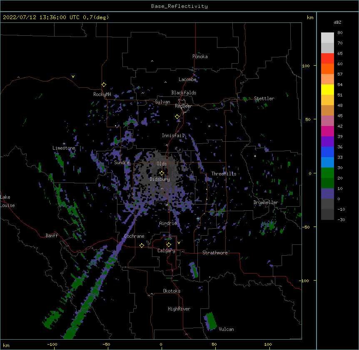Select the yellow diamond marker between Olds and Didsbury
This screenshot has width=359, height=350.
tap(162, 173)
